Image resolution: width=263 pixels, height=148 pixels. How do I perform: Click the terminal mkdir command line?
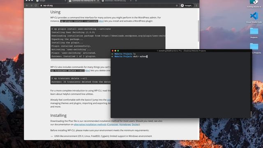pyautogui.click(x=129, y=57)
